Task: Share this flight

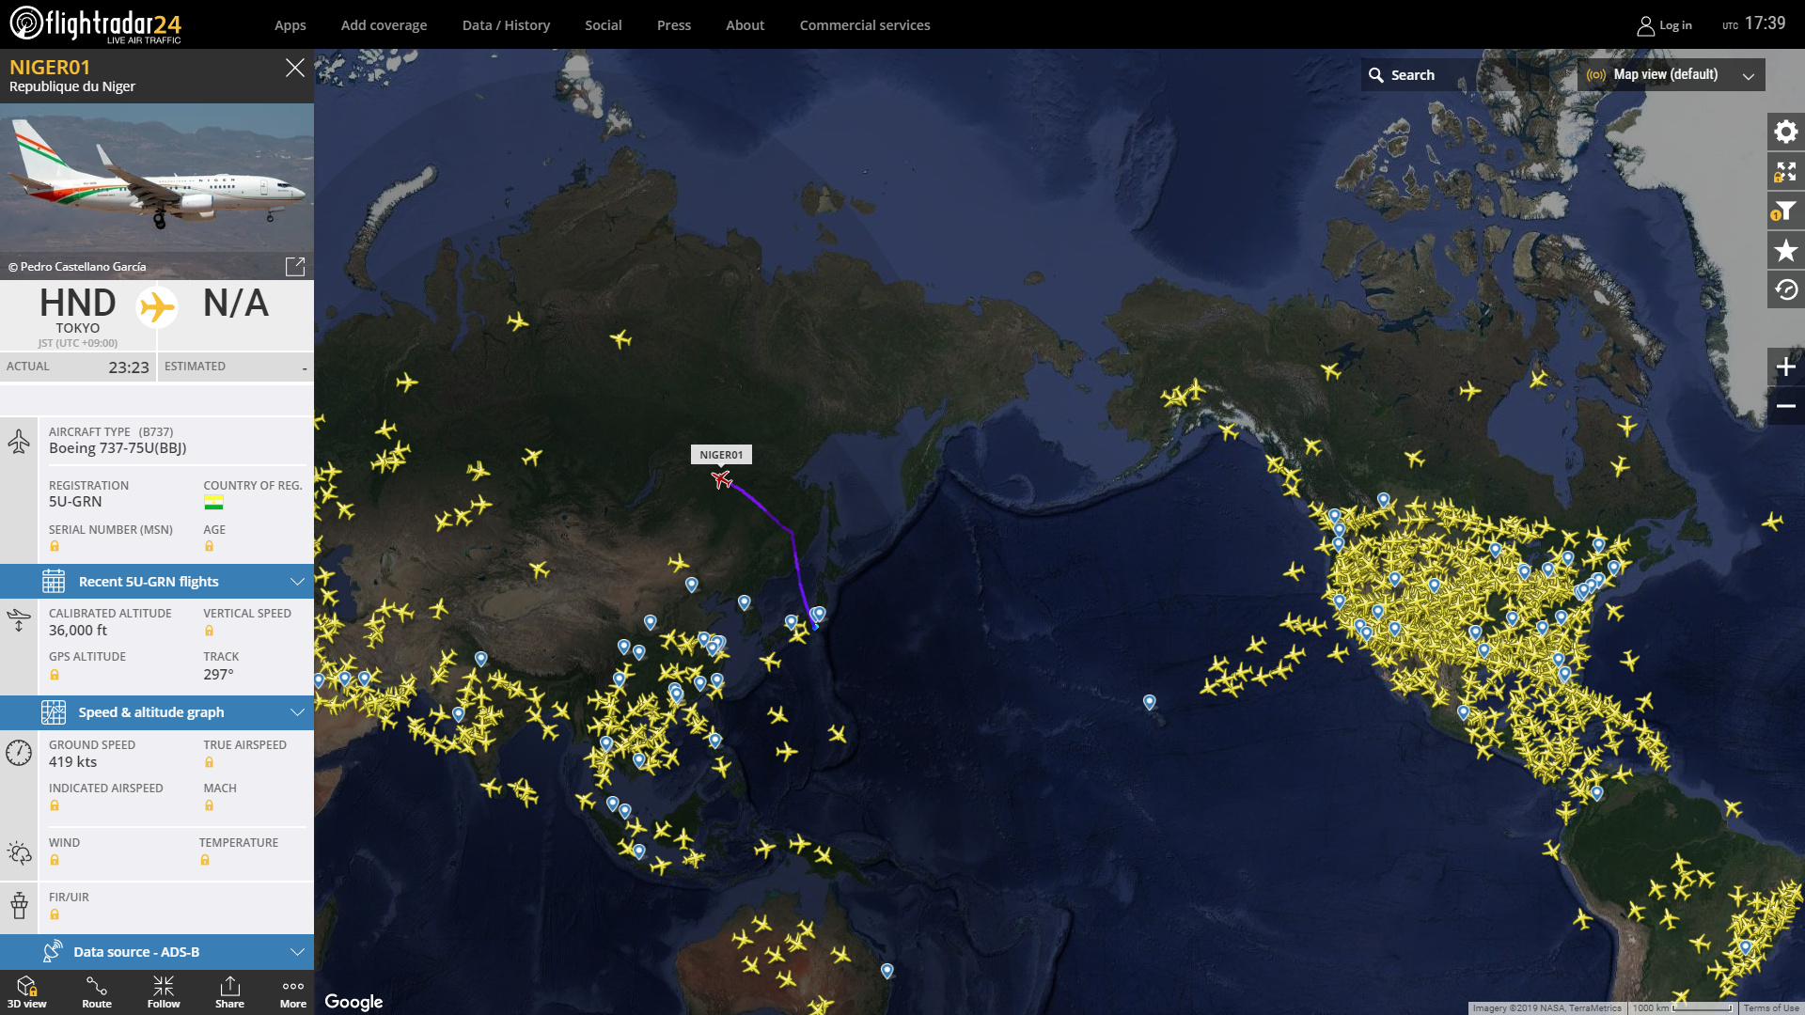Action: (229, 992)
